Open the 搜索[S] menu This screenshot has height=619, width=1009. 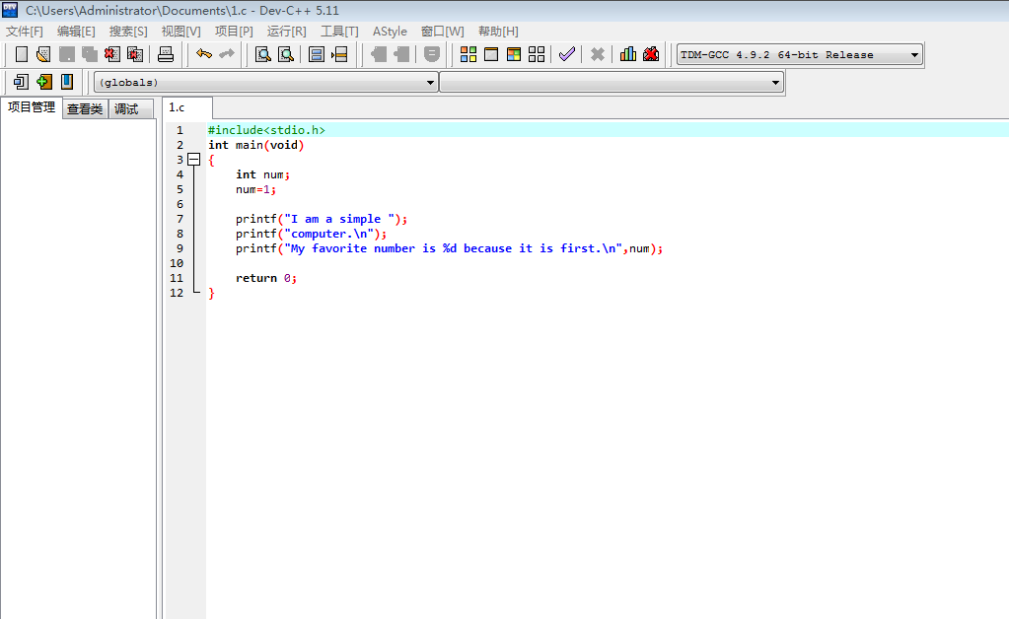point(128,32)
